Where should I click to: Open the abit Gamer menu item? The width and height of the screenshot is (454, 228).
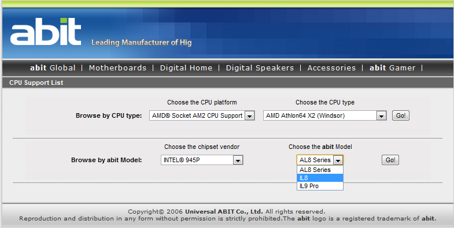click(392, 68)
